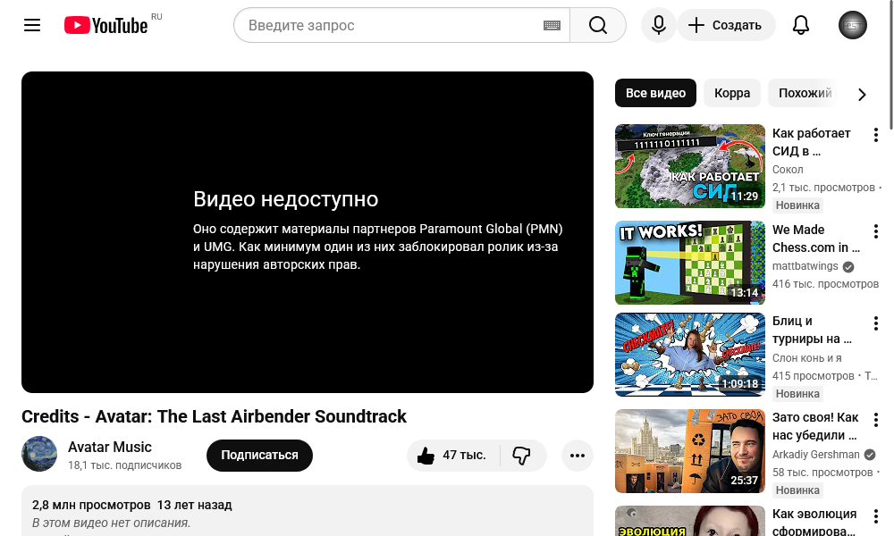Open the Как эволюция сформирова title
Image resolution: width=894 pixels, height=536 pixels.
[814, 522]
